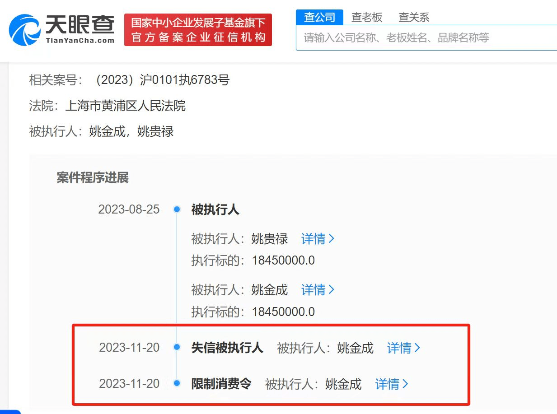Click the chevron after 姚贵禄's 详情 link
The width and height of the screenshot is (557, 414).
click(331, 239)
